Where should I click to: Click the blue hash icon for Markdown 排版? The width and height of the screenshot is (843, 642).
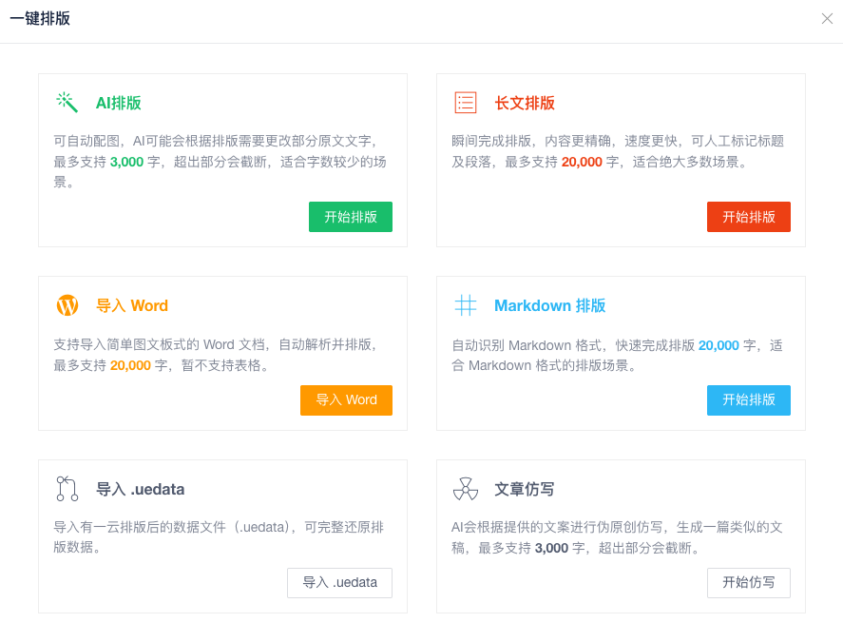pyautogui.click(x=465, y=305)
